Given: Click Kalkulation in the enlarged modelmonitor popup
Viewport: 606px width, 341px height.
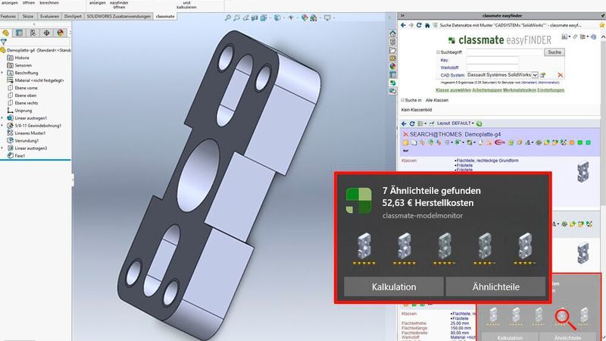Looking at the screenshot, I should [394, 287].
